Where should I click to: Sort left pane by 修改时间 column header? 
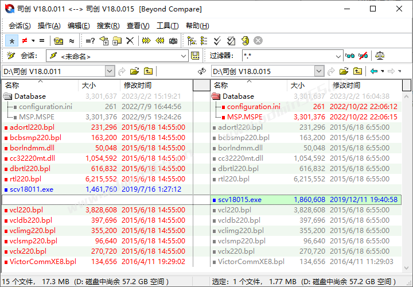coord(157,86)
